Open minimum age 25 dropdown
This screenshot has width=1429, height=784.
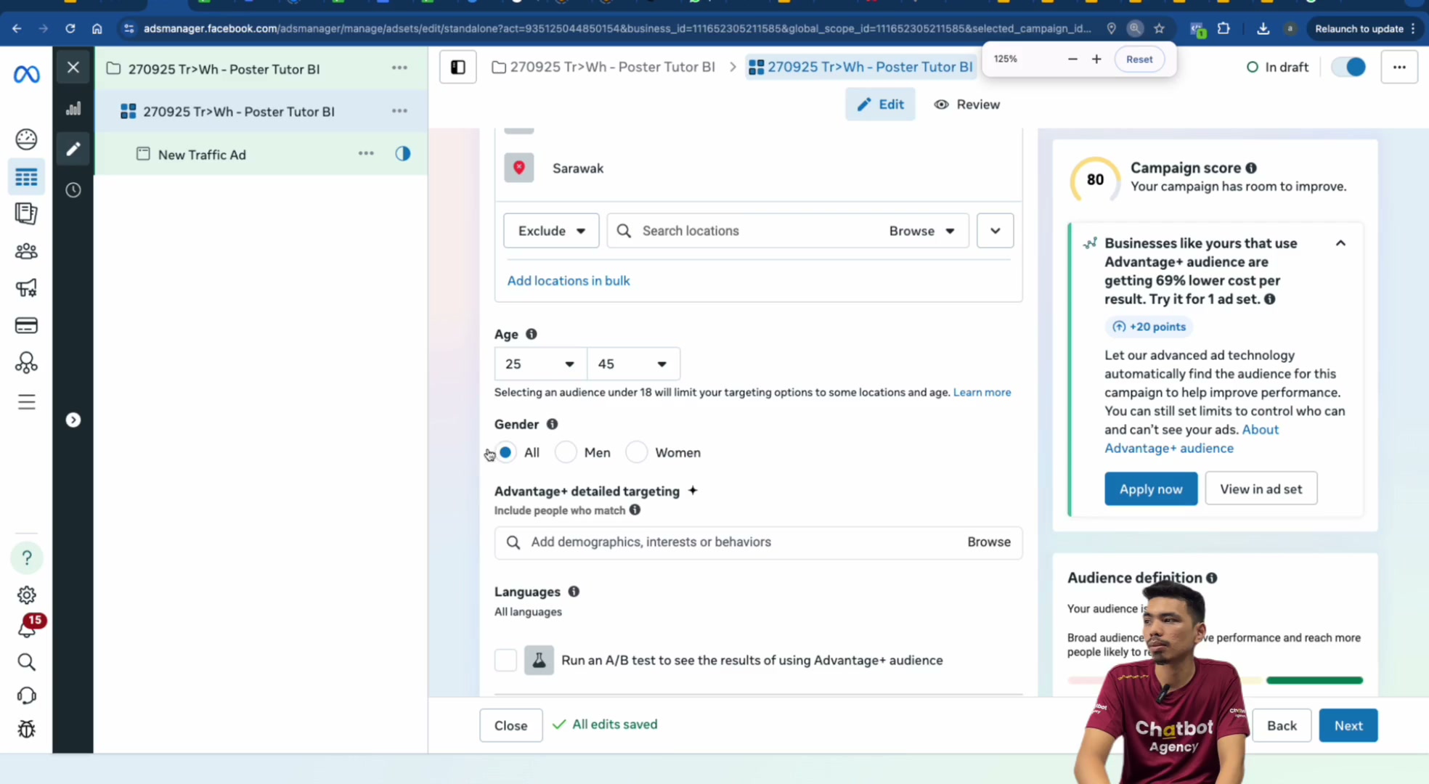[540, 364]
